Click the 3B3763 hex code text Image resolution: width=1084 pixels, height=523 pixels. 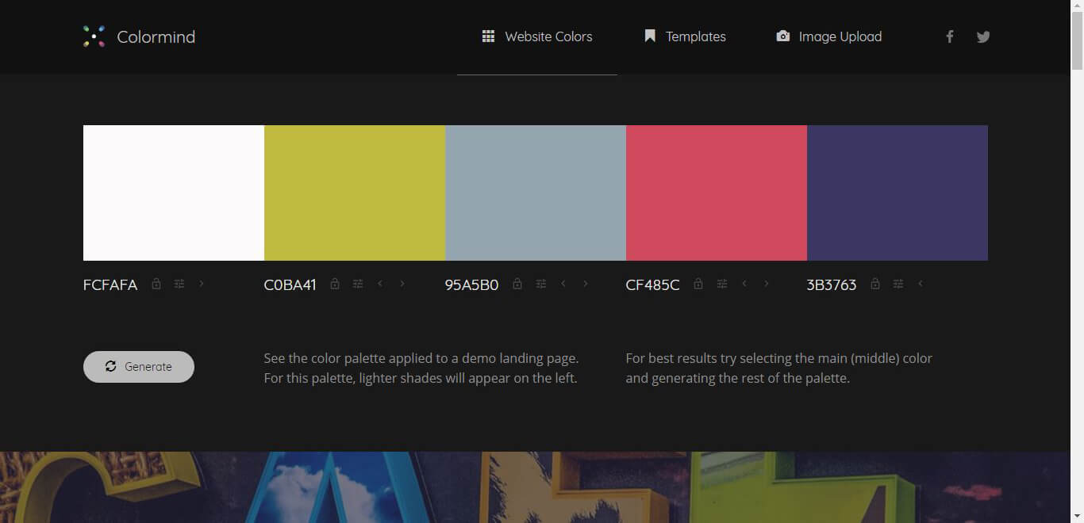(832, 285)
